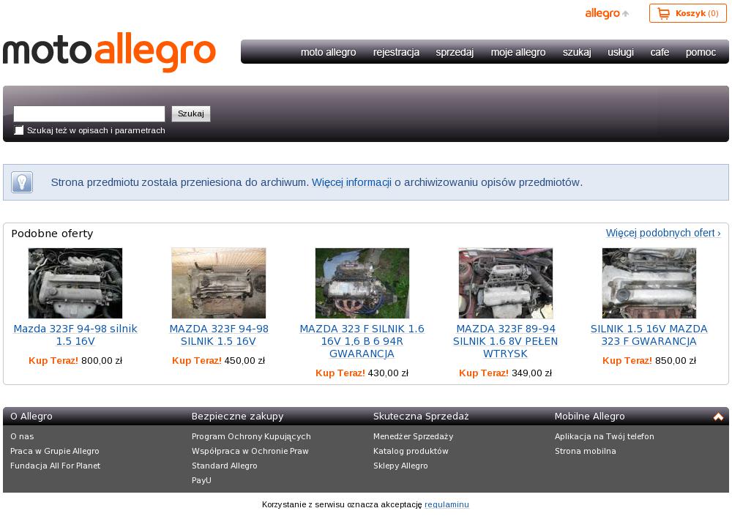
Task: Open 'Menedżer Sprzedaży' footer link
Action: click(413, 436)
